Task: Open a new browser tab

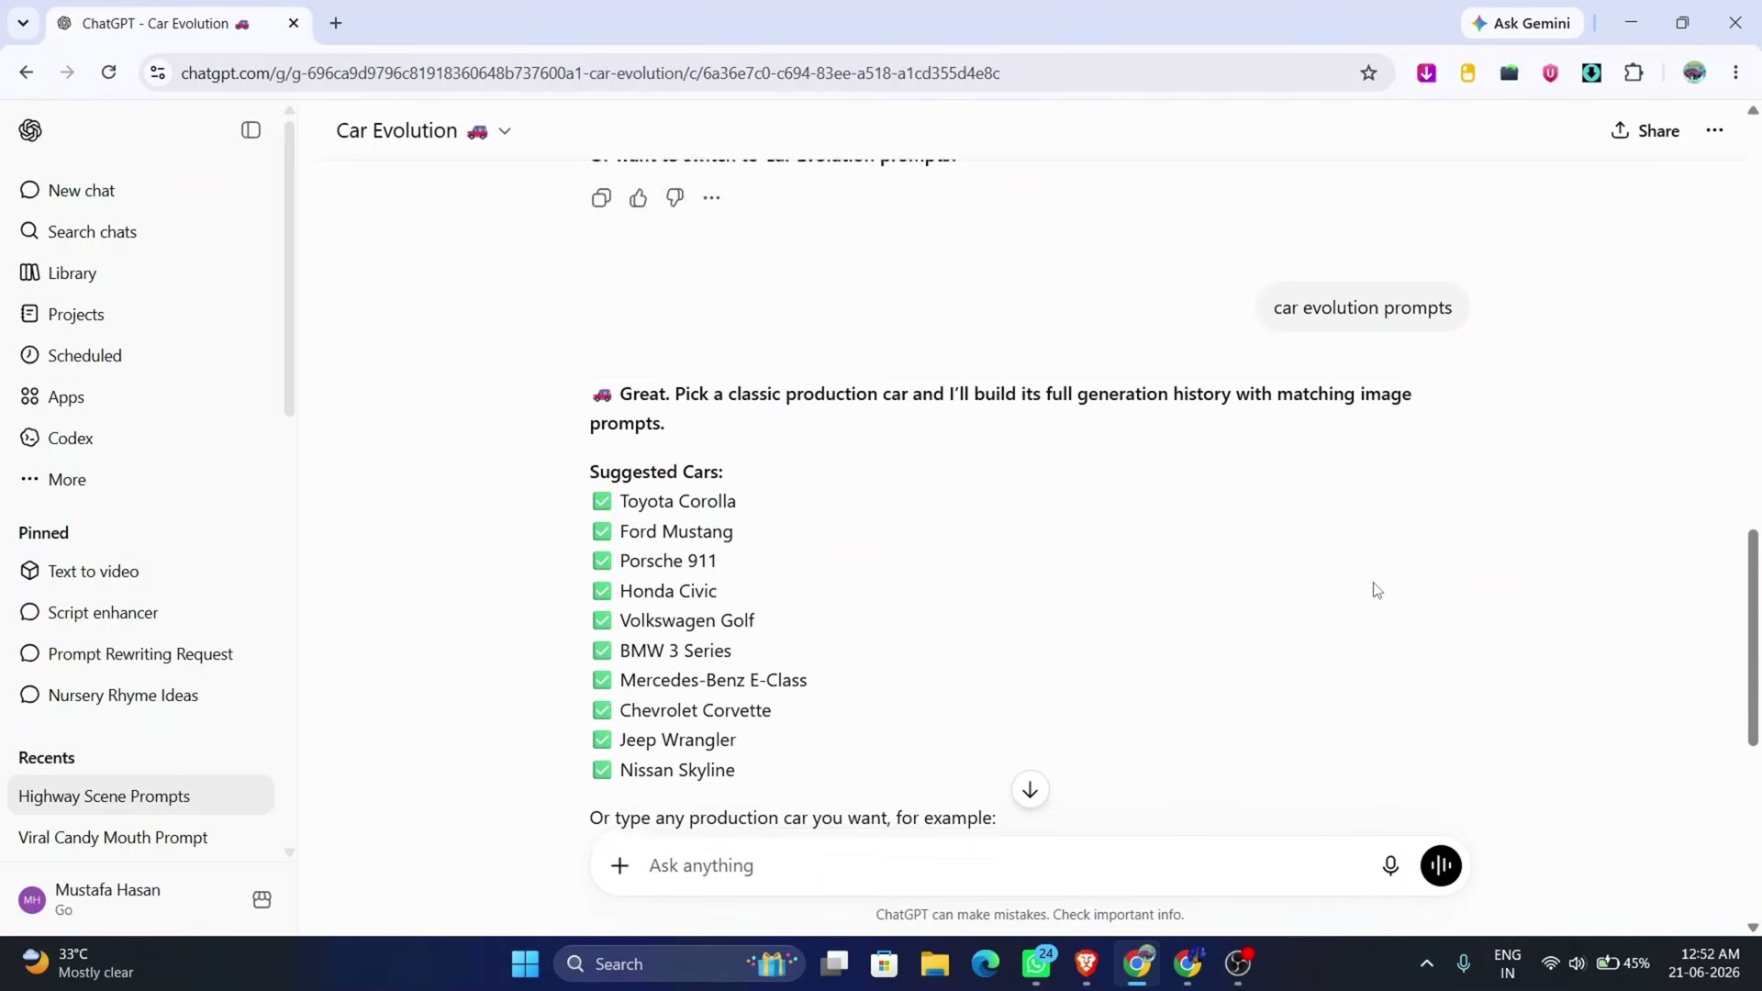Action: [336, 24]
